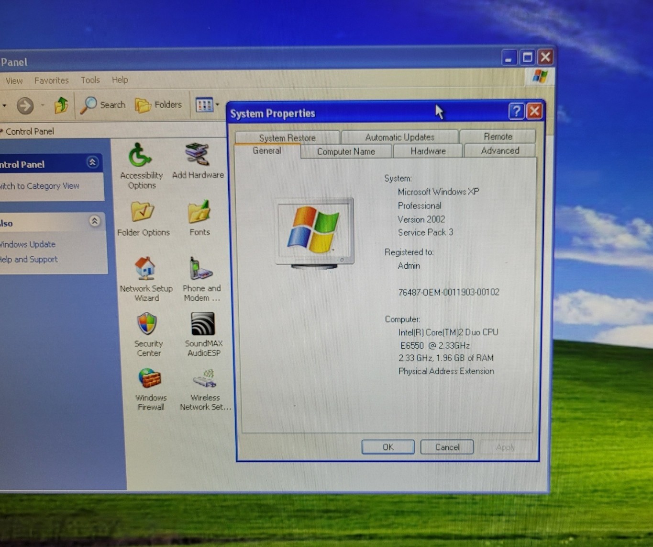Screen dimensions: 653x547
Task: Click the registered user name 'Admin'
Action: coord(409,266)
